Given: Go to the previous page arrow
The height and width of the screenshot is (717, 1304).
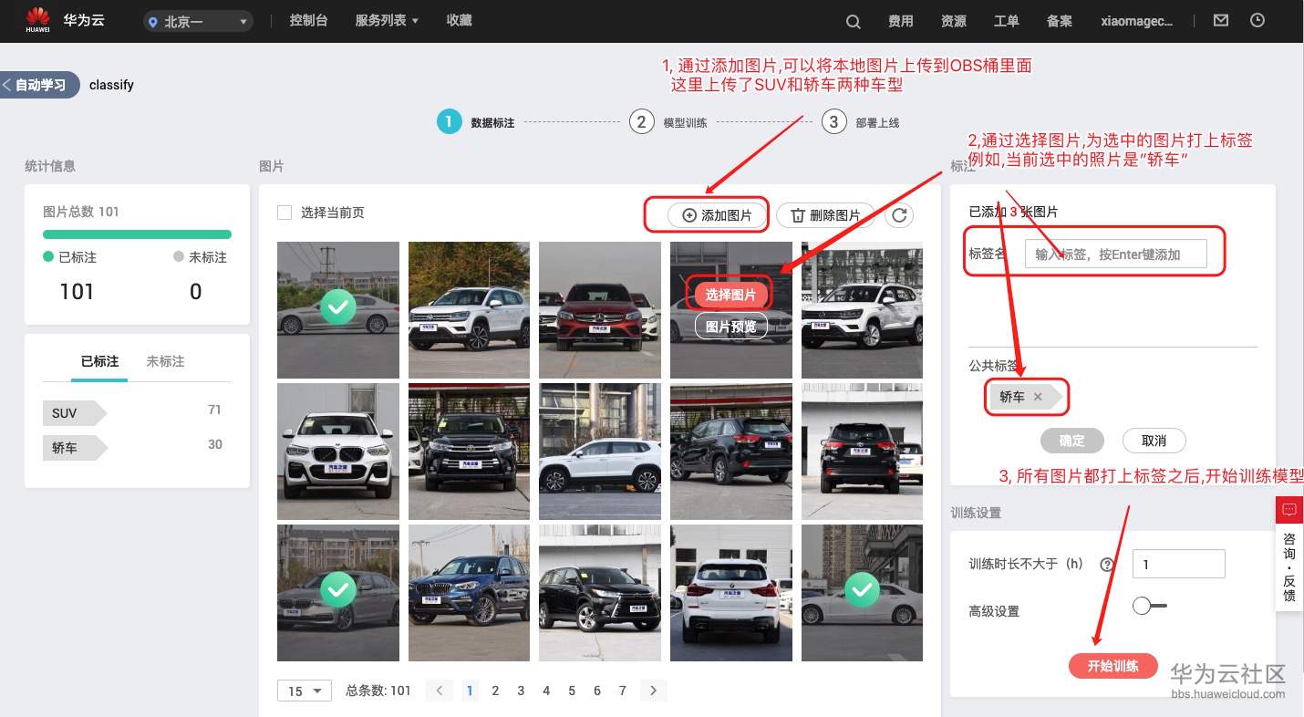Looking at the screenshot, I should coord(440,691).
